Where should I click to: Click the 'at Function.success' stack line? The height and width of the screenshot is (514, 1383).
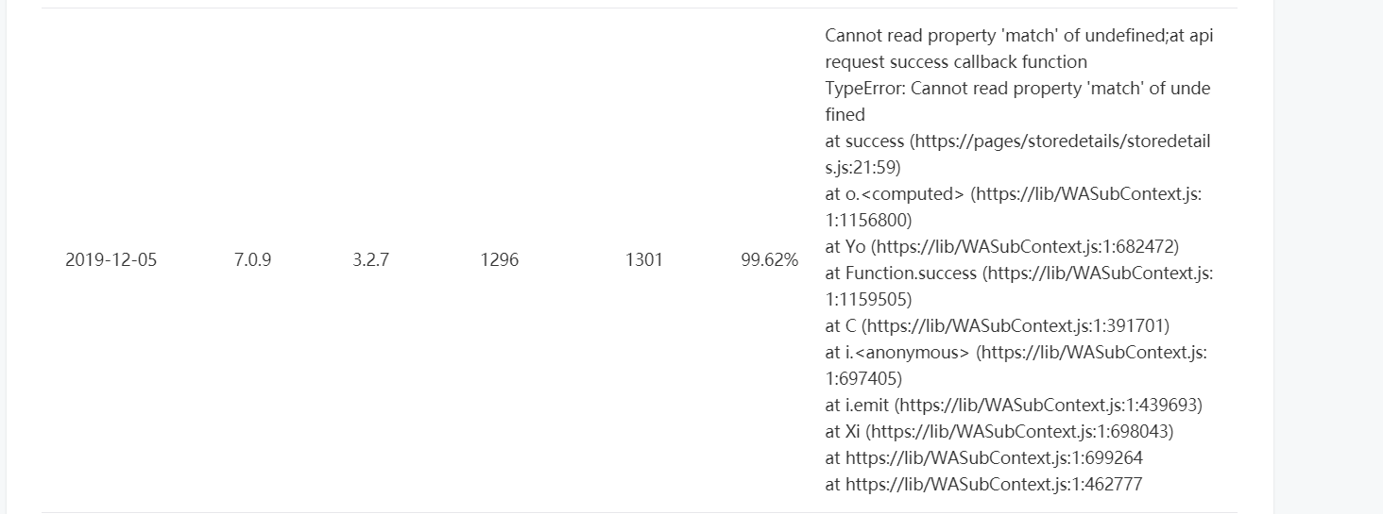click(x=1018, y=274)
